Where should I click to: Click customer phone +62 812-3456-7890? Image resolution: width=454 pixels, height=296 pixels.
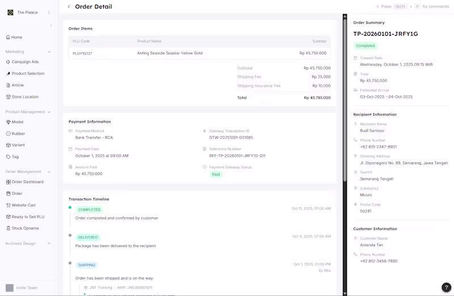[379, 261]
